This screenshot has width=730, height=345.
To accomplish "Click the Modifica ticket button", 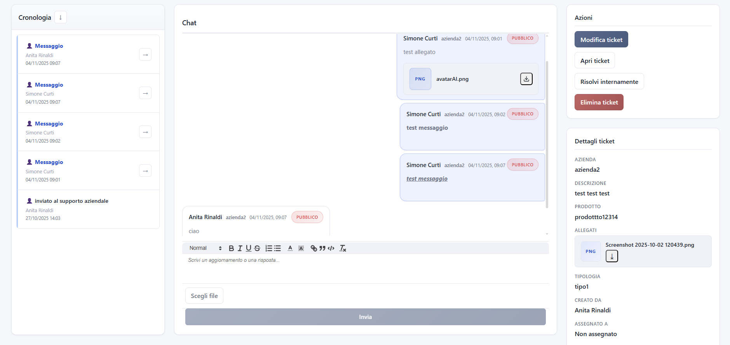I will pos(601,40).
